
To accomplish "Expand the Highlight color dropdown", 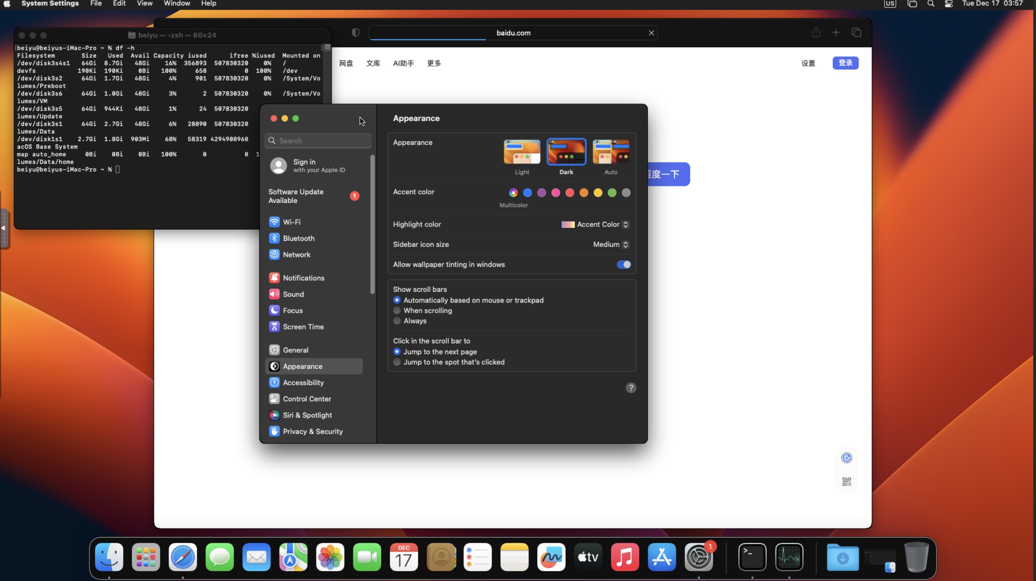I will tap(595, 224).
